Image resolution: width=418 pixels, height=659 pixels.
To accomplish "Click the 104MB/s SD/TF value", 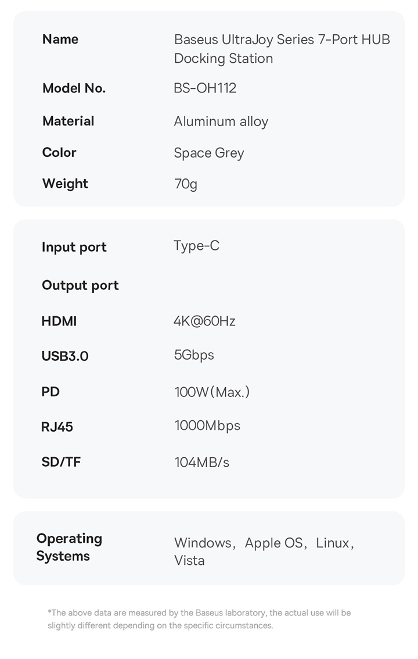I will 202,463.
